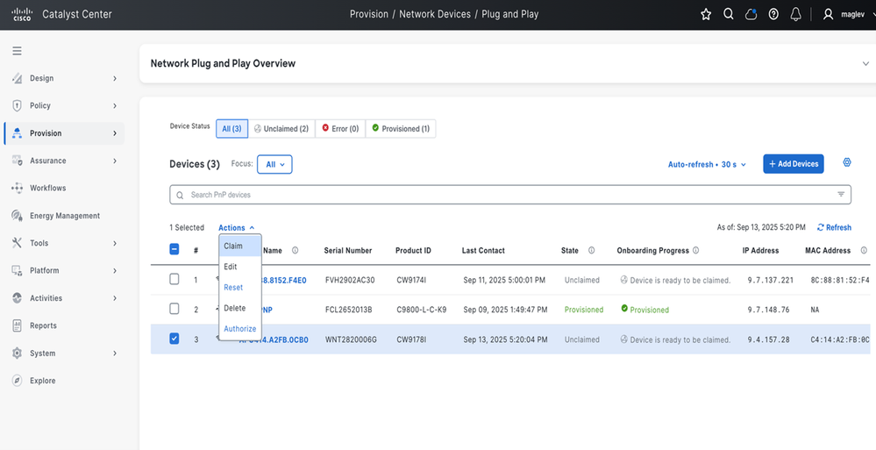Open the device name link ending 0CB0

point(274,339)
